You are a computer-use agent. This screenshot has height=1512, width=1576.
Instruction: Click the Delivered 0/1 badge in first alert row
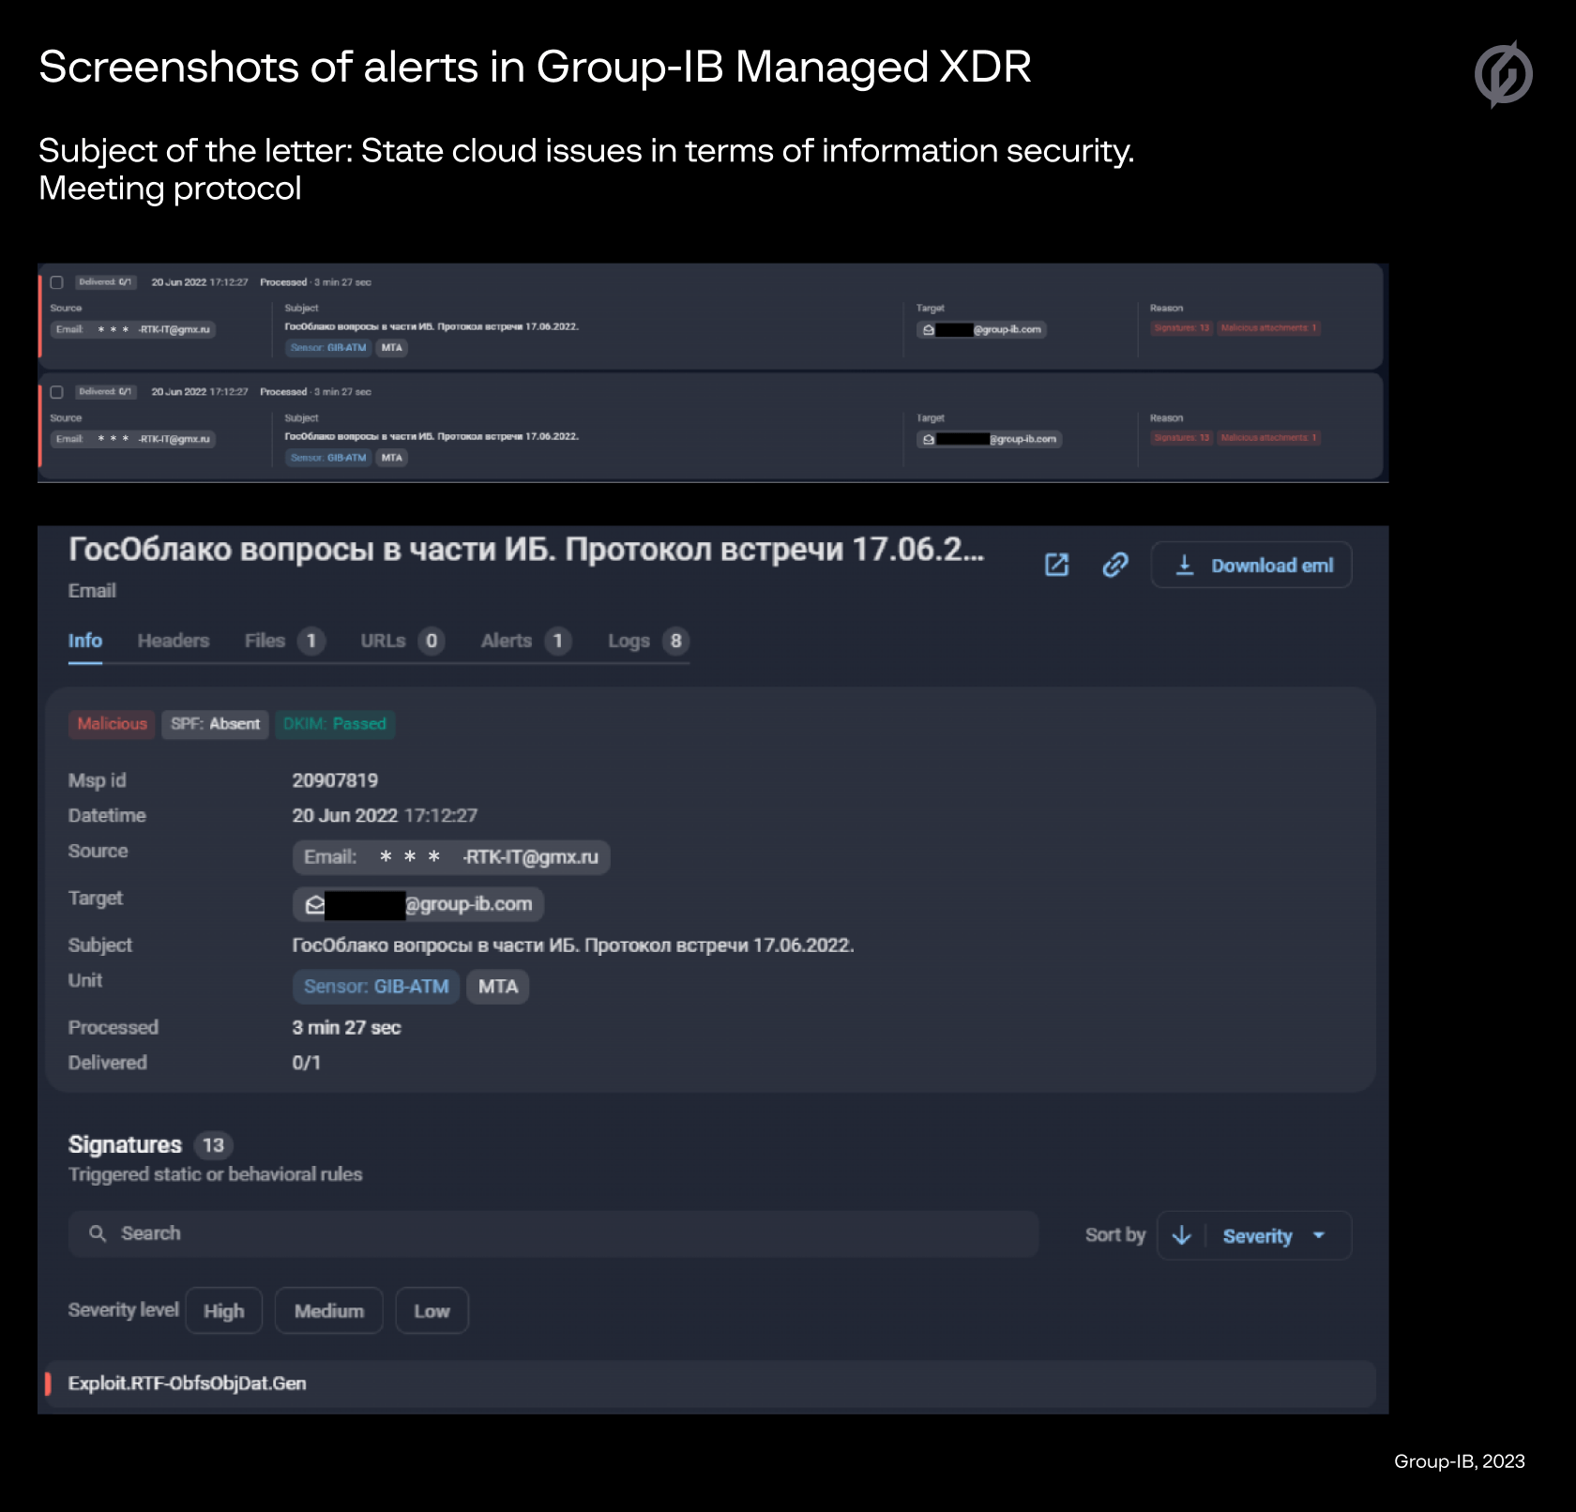[x=105, y=282]
